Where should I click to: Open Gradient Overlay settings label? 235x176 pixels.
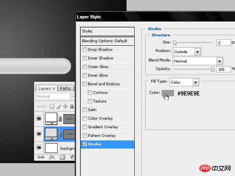point(103,127)
